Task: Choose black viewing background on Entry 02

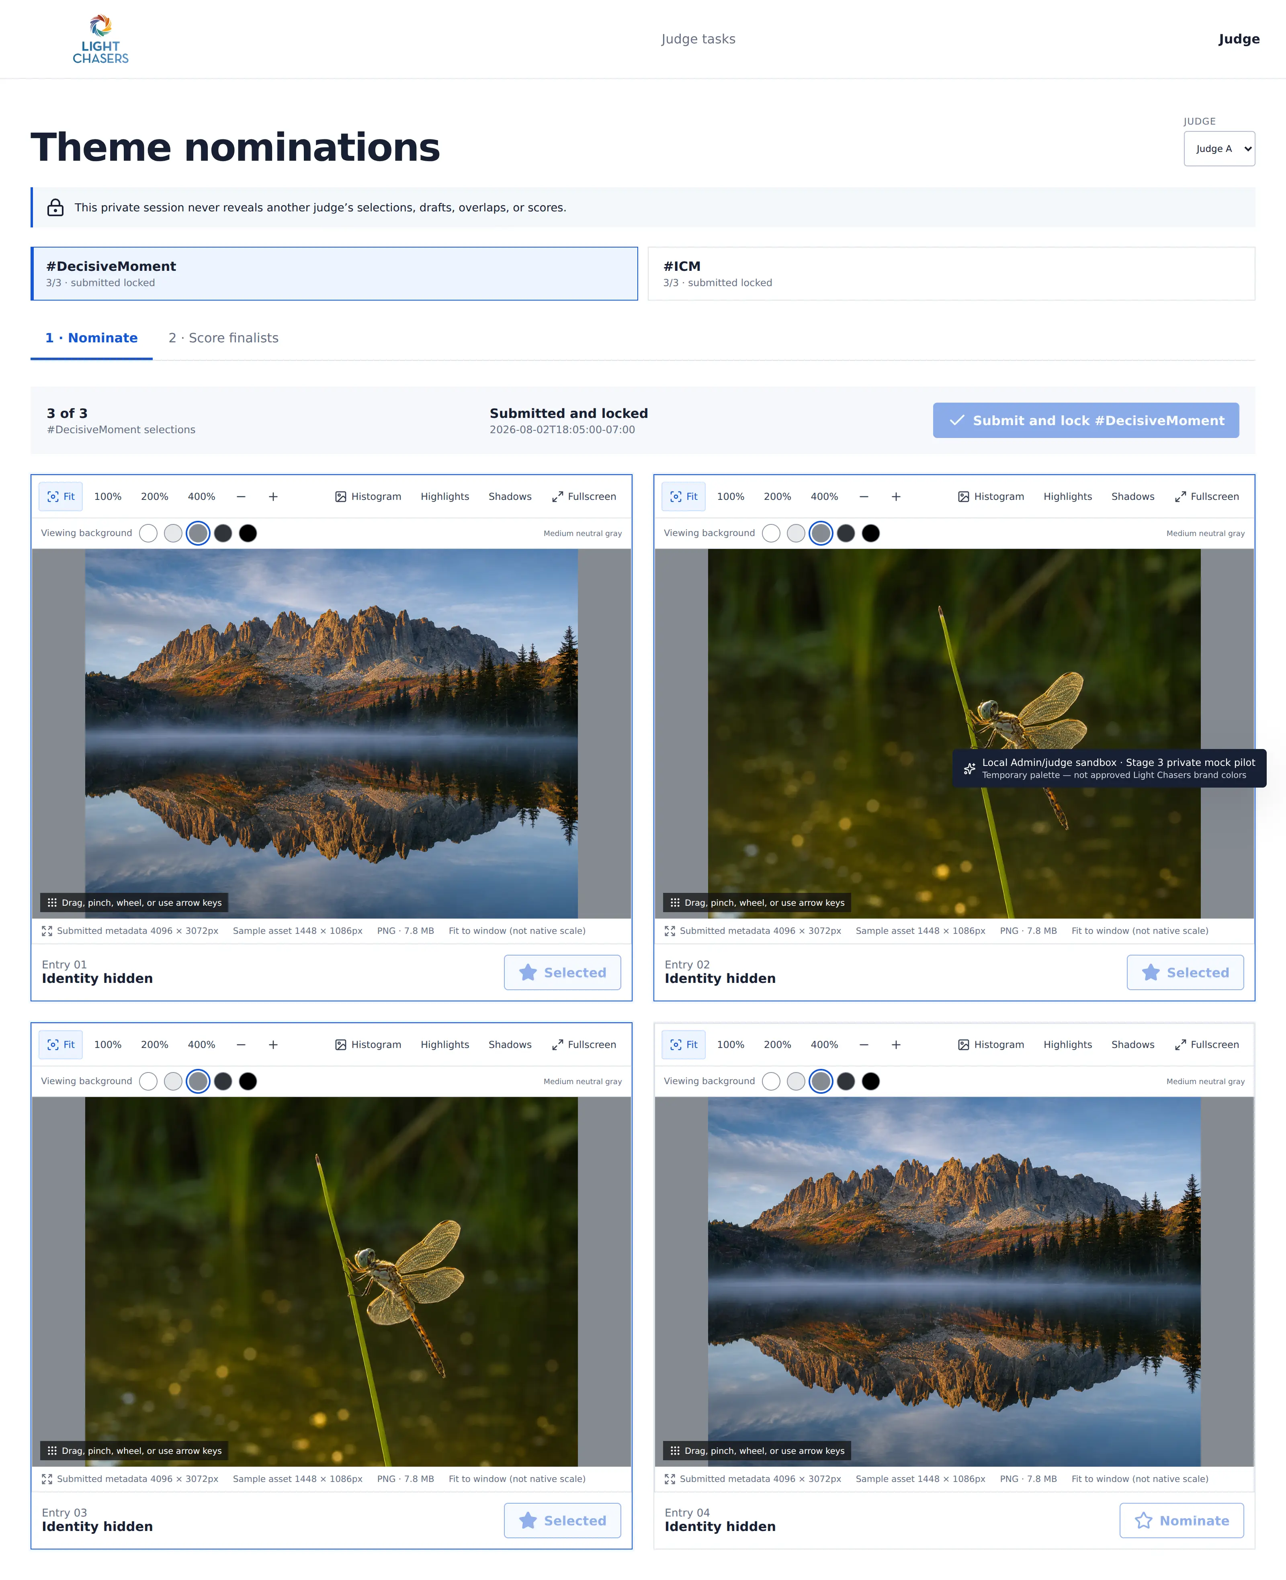Action: click(x=871, y=533)
